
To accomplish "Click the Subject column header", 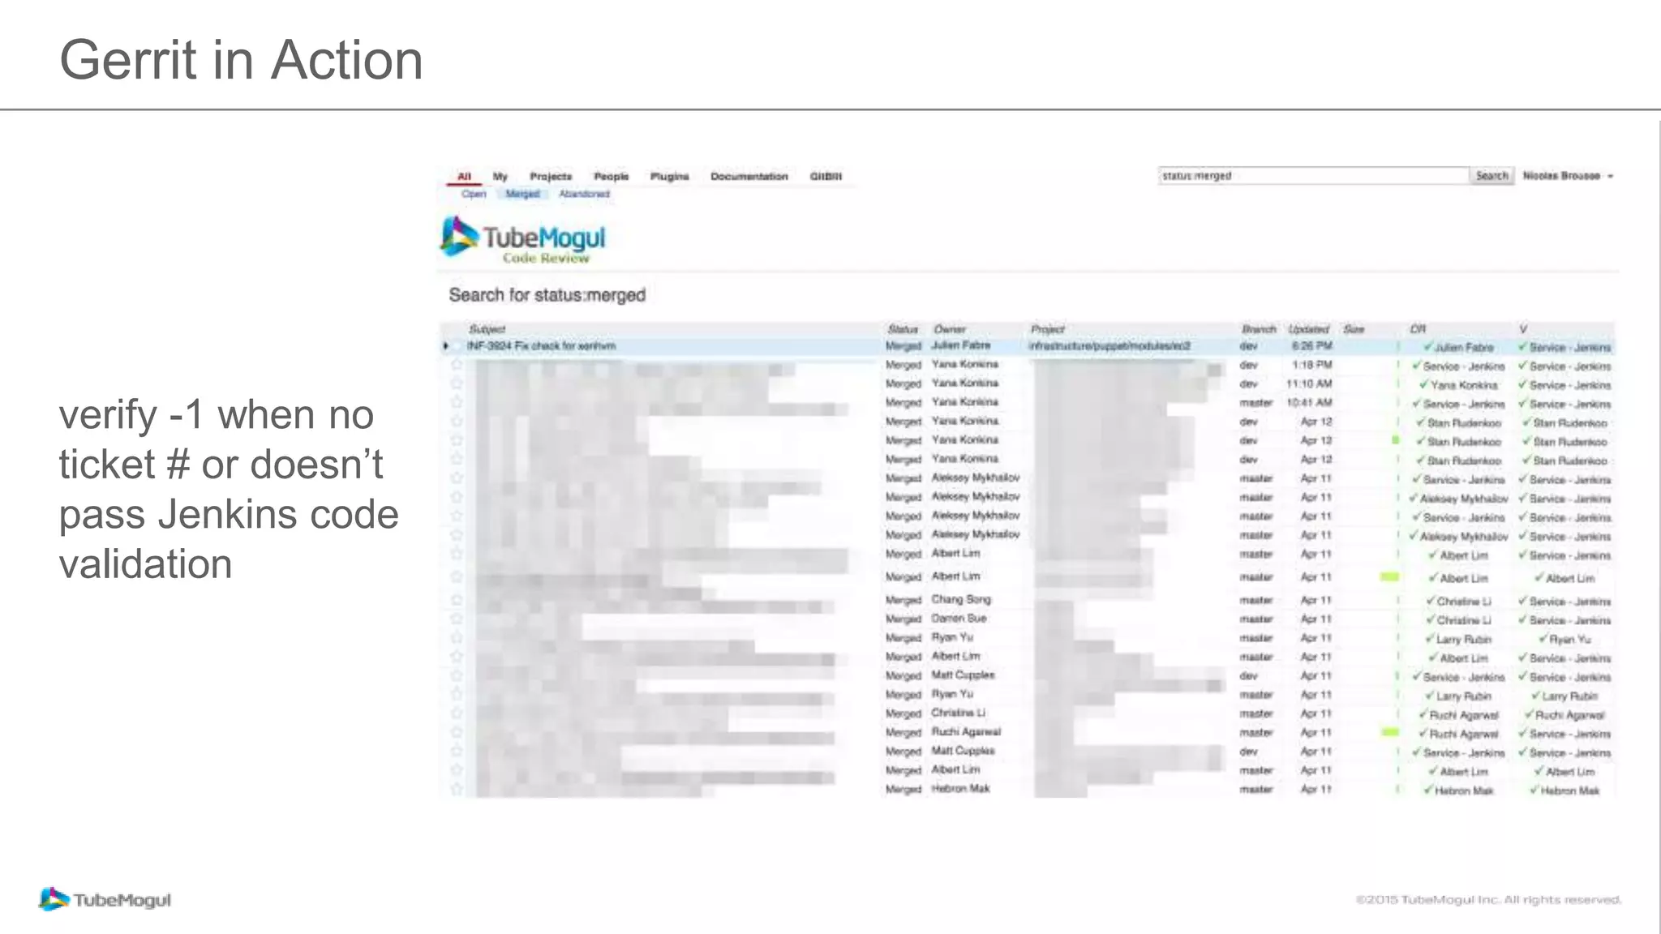I will click(487, 329).
